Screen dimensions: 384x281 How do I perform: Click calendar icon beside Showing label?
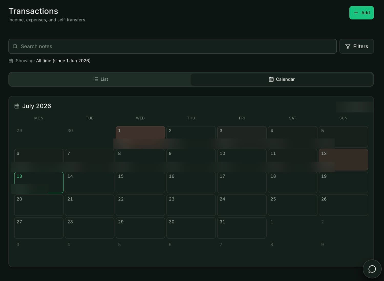click(x=11, y=61)
